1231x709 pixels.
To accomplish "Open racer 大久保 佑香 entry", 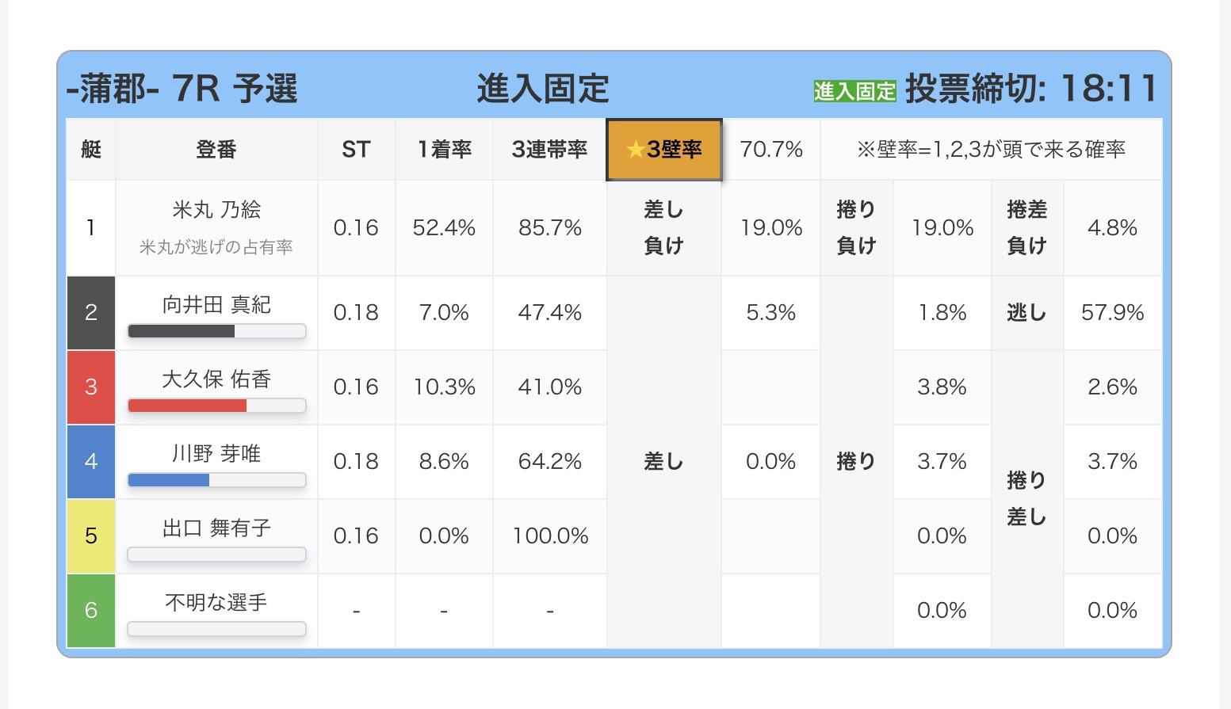I will (216, 379).
